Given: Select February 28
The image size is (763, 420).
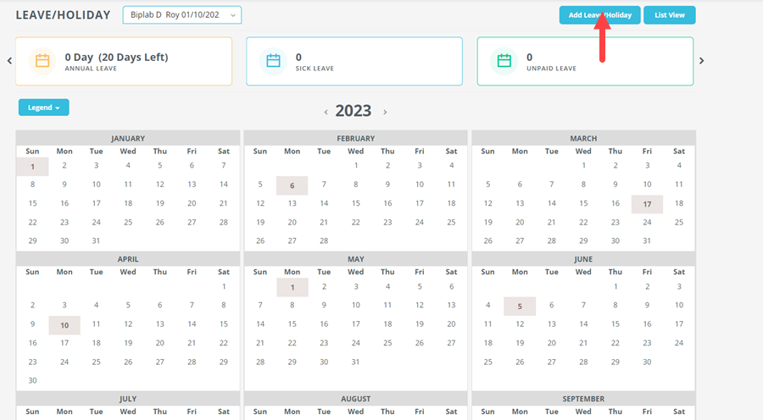Looking at the screenshot, I should tap(324, 240).
